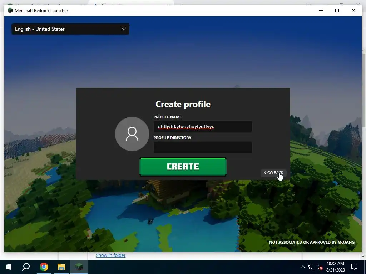Image resolution: width=366 pixels, height=274 pixels.
Task: Open the Windows Start menu
Action: tap(9, 267)
